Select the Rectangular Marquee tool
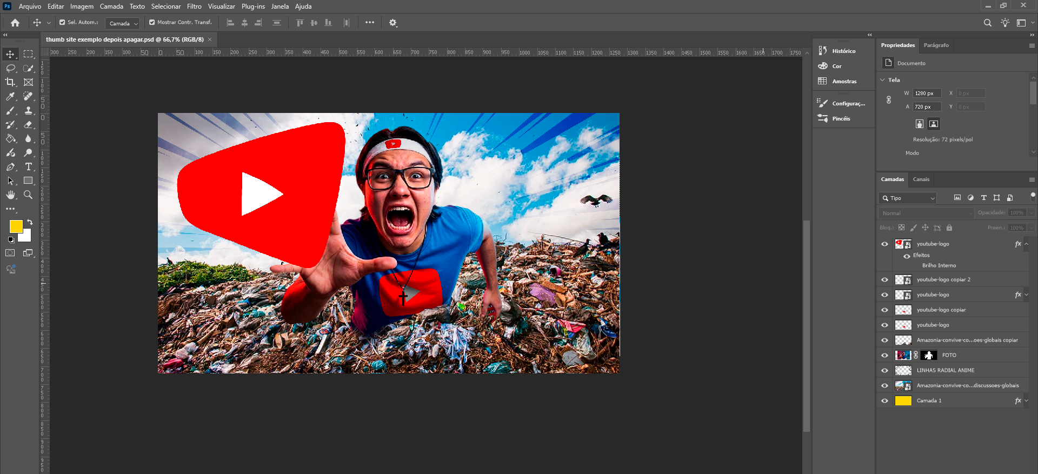The image size is (1038, 474). tap(29, 54)
